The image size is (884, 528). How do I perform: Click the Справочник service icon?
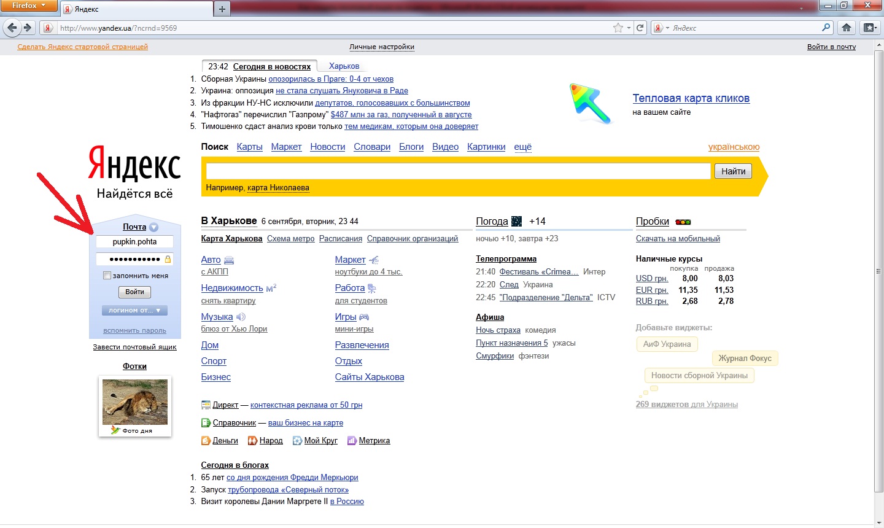pyautogui.click(x=206, y=422)
